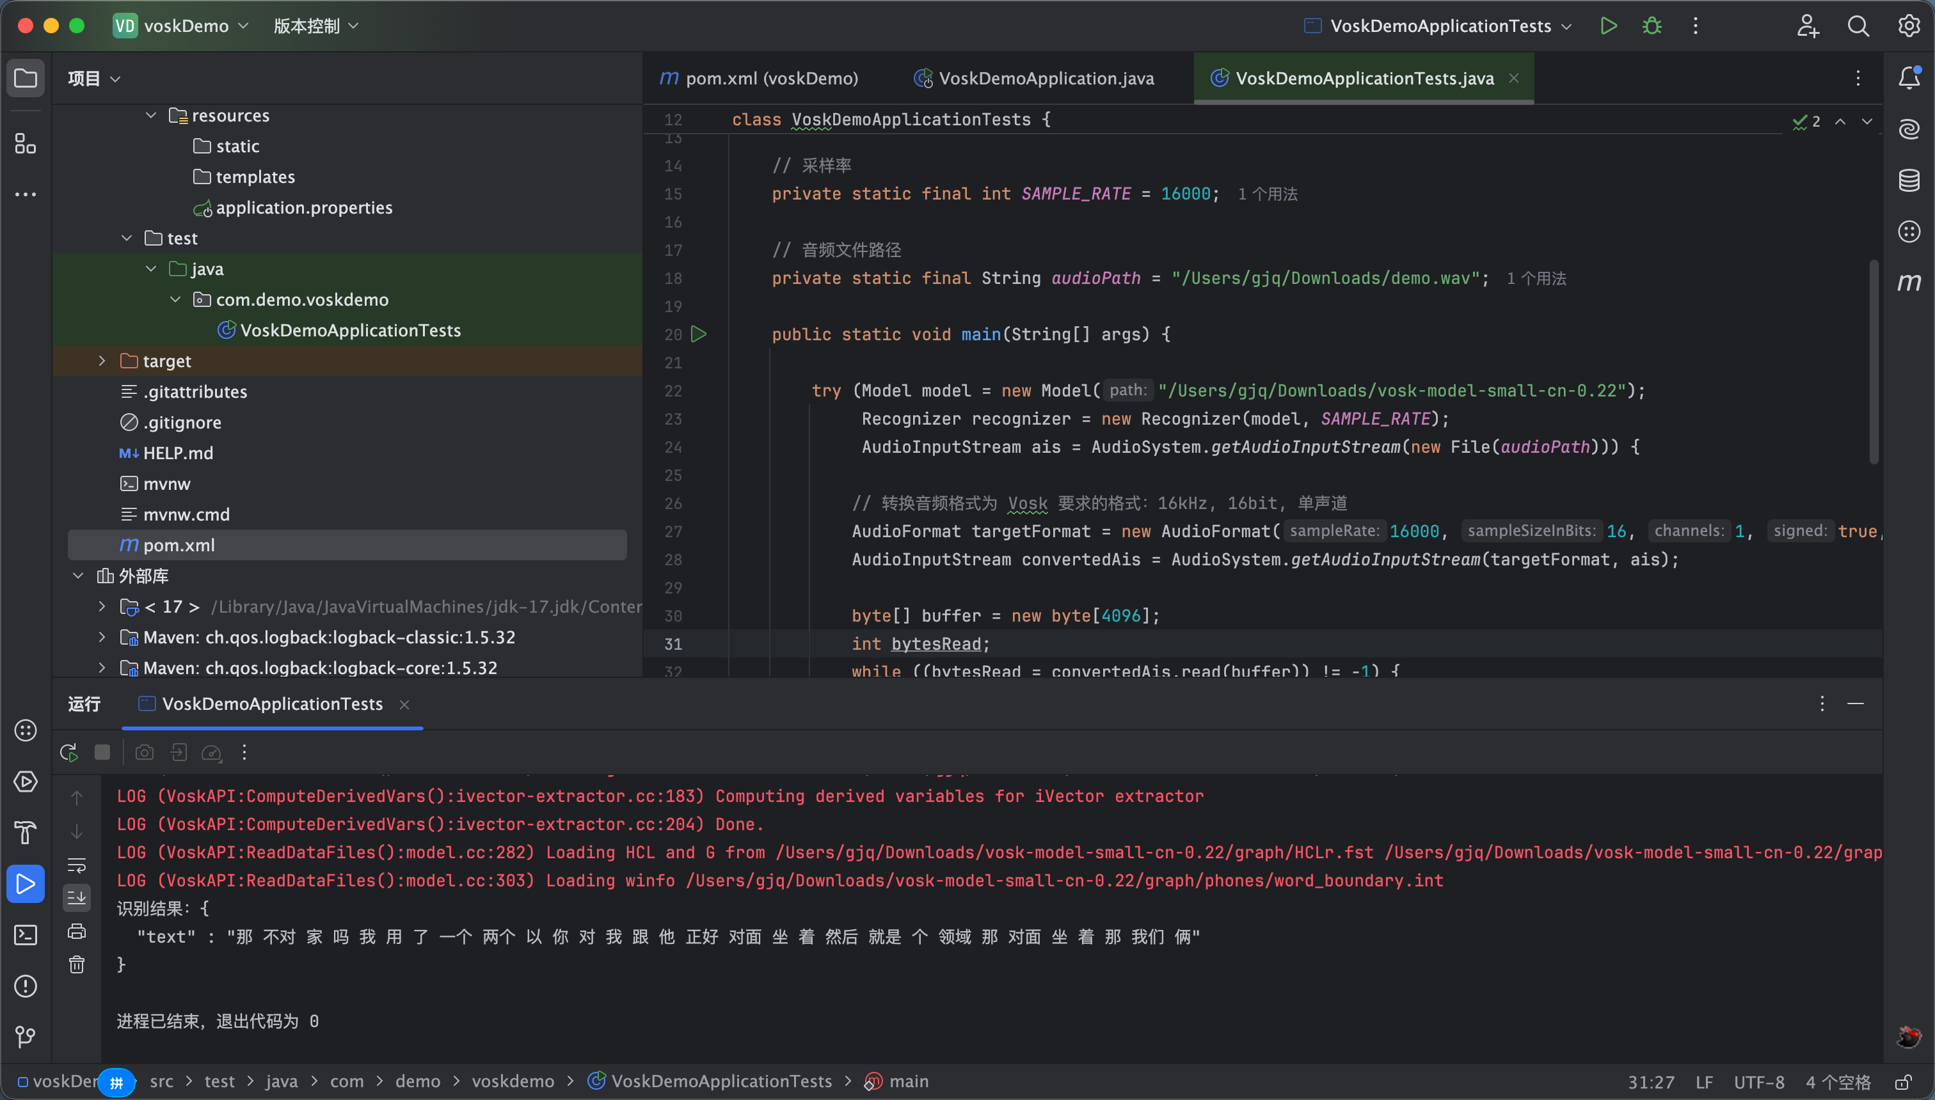Click the Rerun icon in run panel
This screenshot has height=1100, width=1935.
[68, 753]
